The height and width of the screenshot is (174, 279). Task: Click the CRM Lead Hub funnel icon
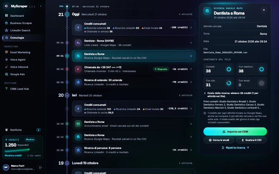[7, 89]
